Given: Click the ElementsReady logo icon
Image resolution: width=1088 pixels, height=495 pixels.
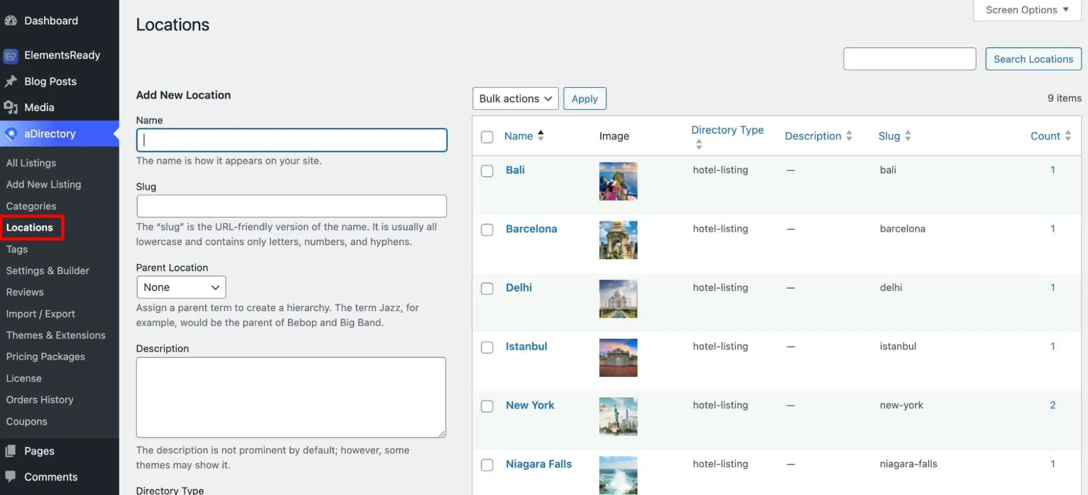Looking at the screenshot, I should [10, 55].
